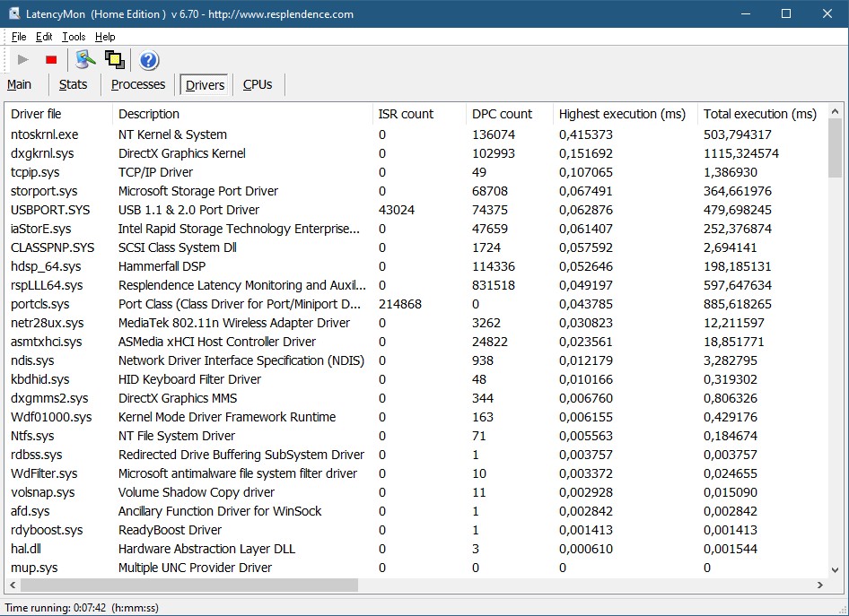
Task: Click the horizontal scrollbar right arrow
Action: pos(819,586)
